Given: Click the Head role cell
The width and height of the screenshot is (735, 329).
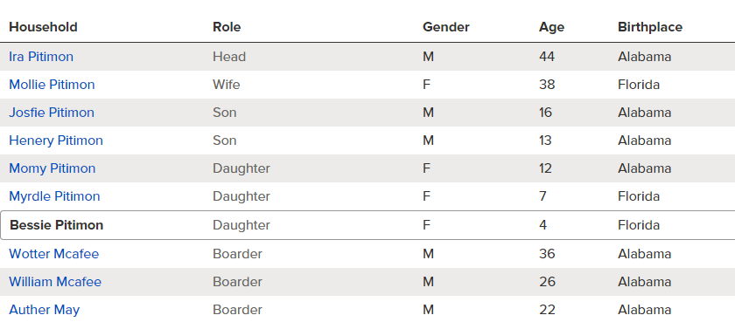Looking at the screenshot, I should [229, 57].
